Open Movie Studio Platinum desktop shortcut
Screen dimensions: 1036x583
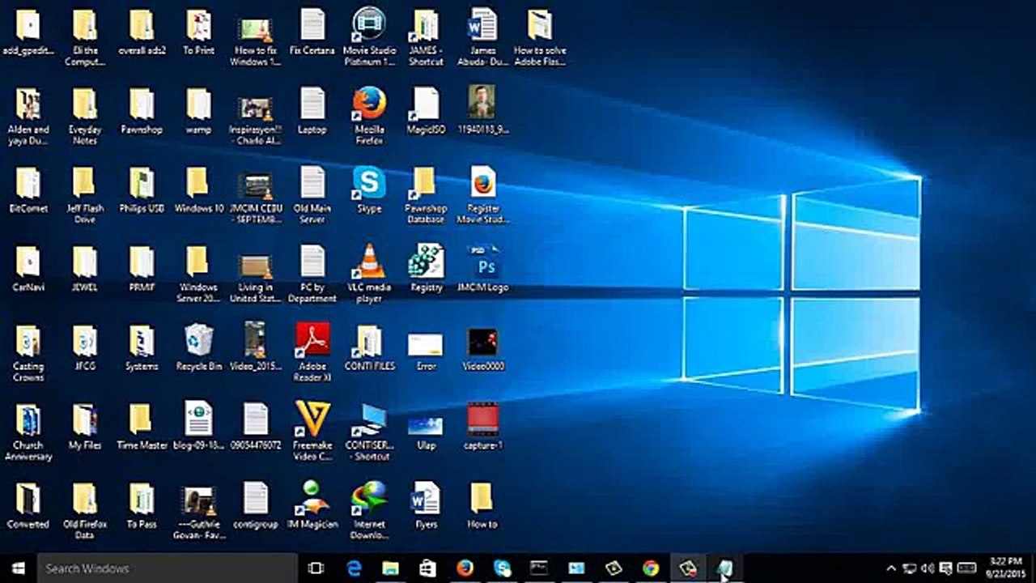click(369, 36)
